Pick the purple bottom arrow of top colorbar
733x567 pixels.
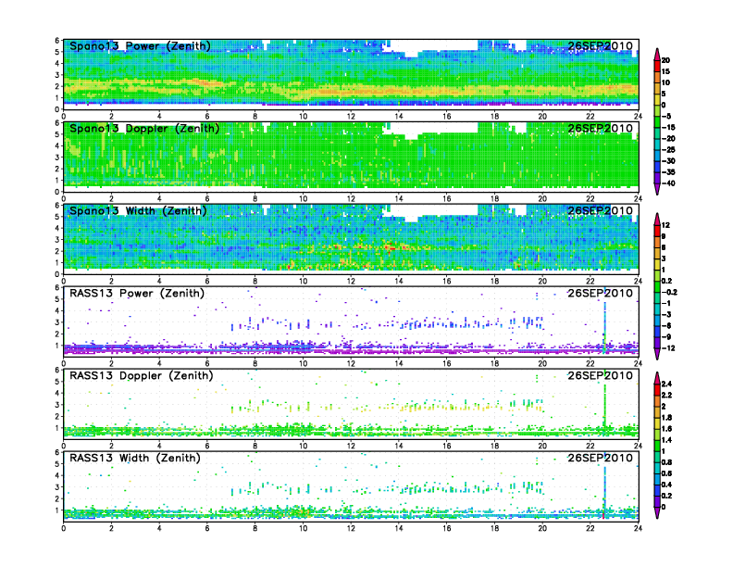coord(657,189)
